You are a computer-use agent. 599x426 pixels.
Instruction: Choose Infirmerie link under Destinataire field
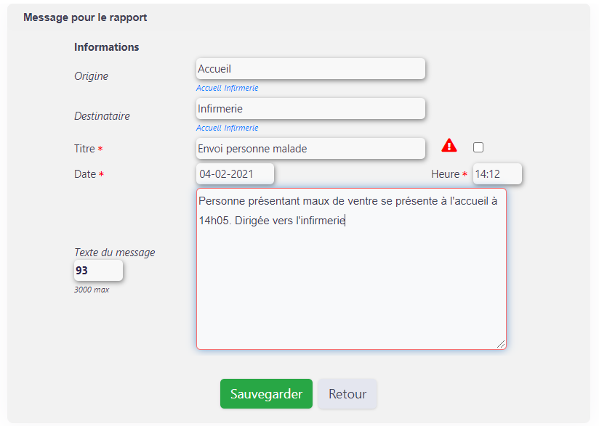pos(241,128)
